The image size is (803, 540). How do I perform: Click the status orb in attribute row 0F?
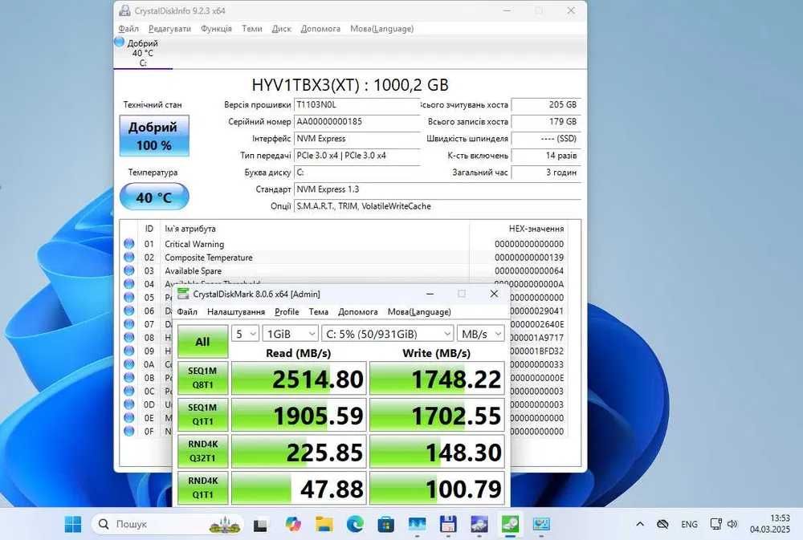(x=129, y=431)
